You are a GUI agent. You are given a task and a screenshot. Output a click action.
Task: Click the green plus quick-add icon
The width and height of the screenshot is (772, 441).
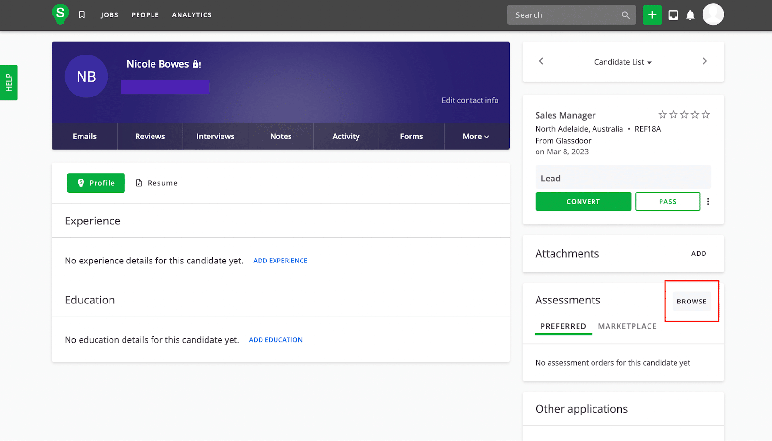652,14
